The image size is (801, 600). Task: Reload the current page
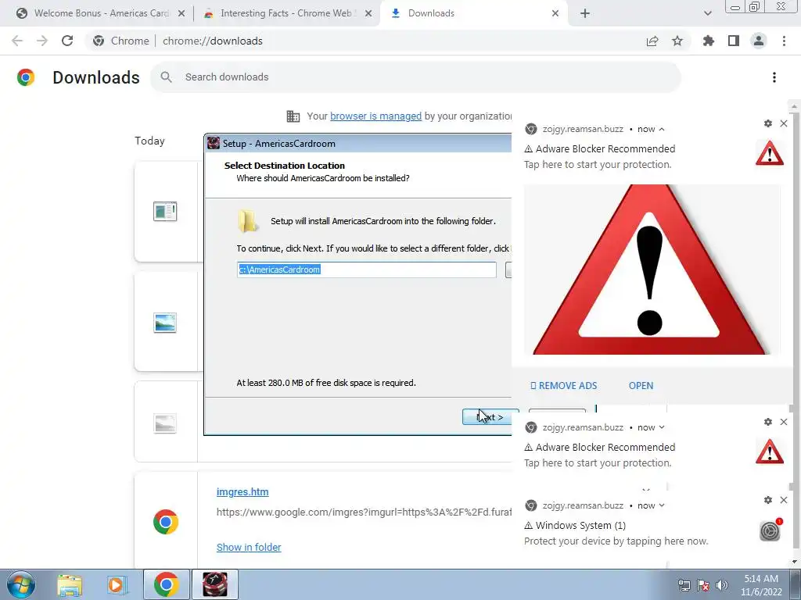point(67,41)
